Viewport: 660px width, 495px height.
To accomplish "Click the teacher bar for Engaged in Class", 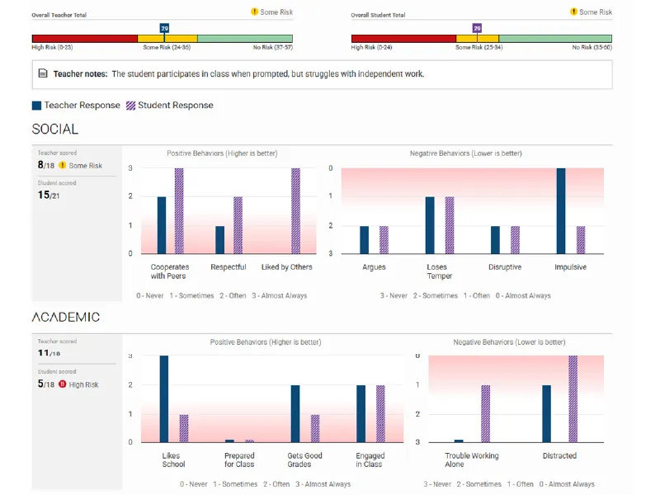I will coord(361,414).
